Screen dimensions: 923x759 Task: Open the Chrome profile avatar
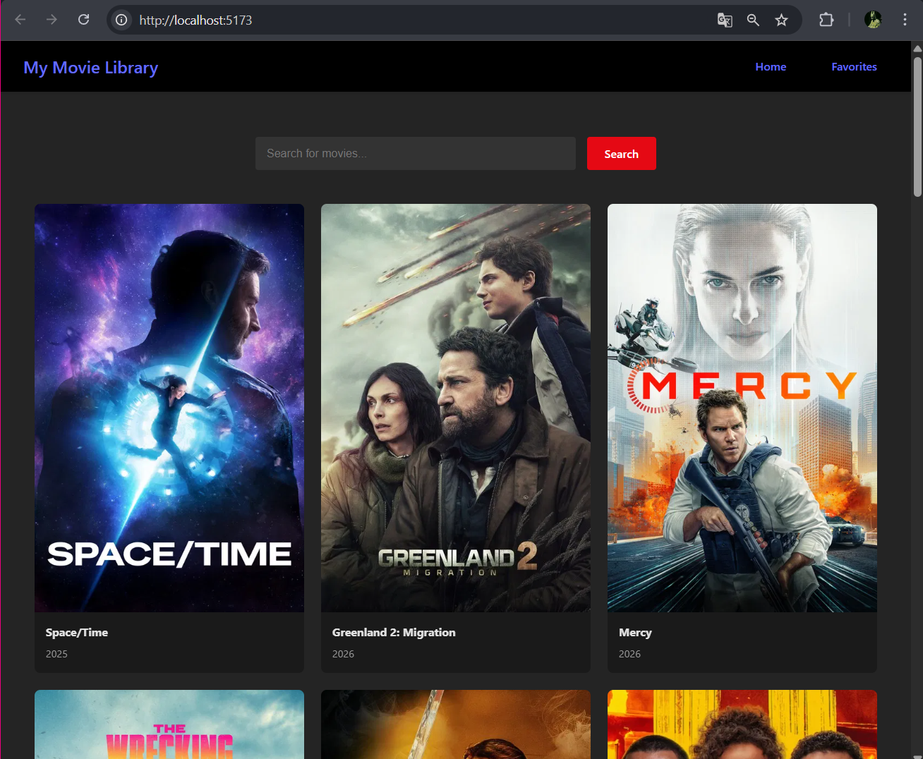[873, 20]
